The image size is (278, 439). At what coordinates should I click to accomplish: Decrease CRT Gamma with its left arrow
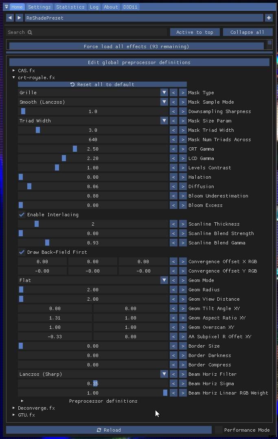coord(173,149)
